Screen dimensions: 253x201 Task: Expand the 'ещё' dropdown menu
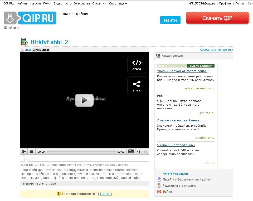click(123, 3)
